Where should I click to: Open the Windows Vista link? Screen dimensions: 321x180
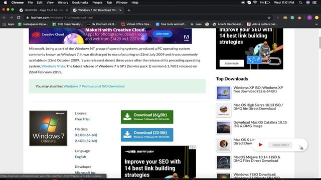coord(53,66)
